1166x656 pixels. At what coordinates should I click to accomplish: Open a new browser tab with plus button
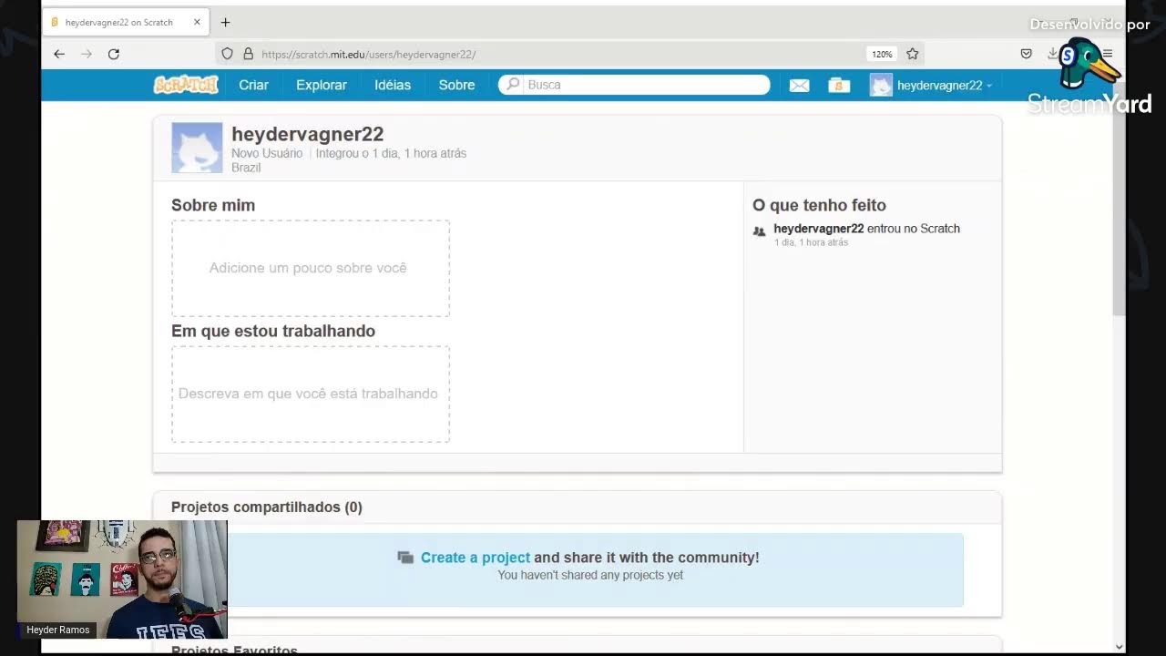coord(225,22)
